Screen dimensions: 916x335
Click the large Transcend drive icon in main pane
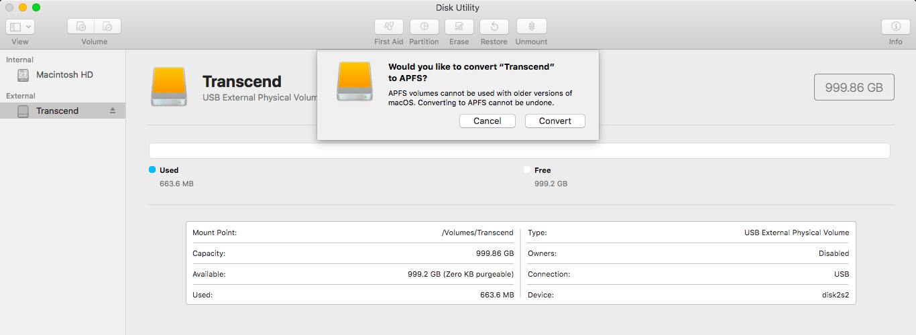point(169,86)
